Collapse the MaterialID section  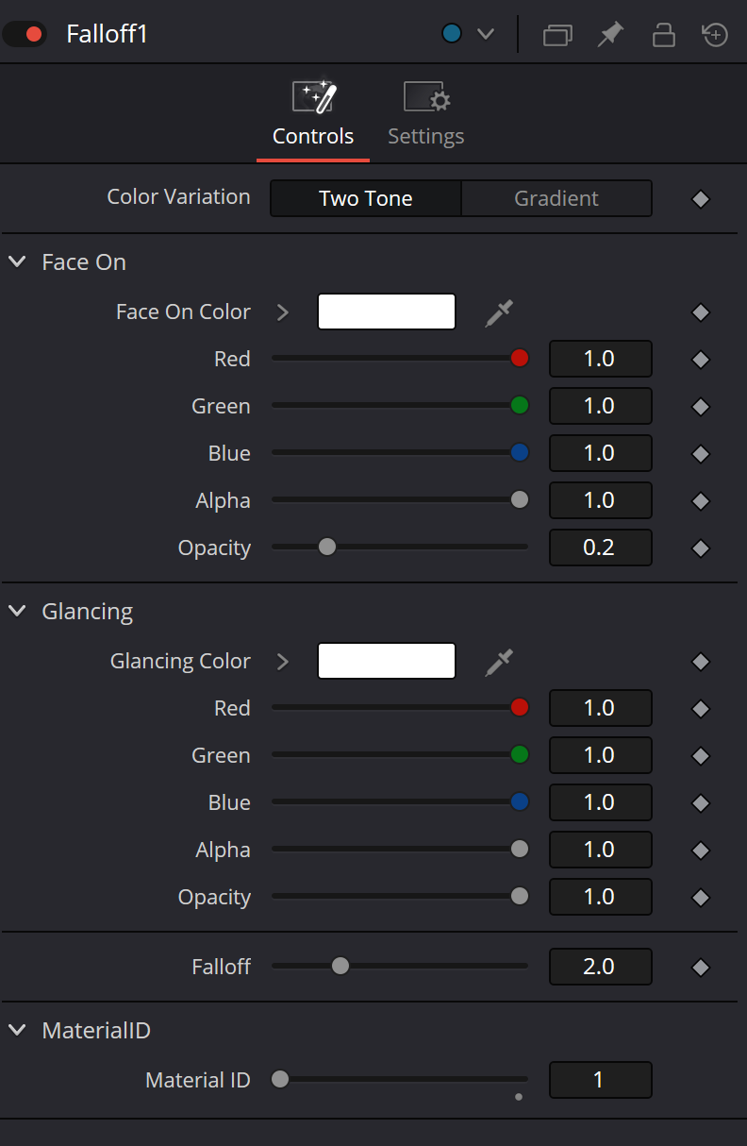pyautogui.click(x=17, y=1030)
